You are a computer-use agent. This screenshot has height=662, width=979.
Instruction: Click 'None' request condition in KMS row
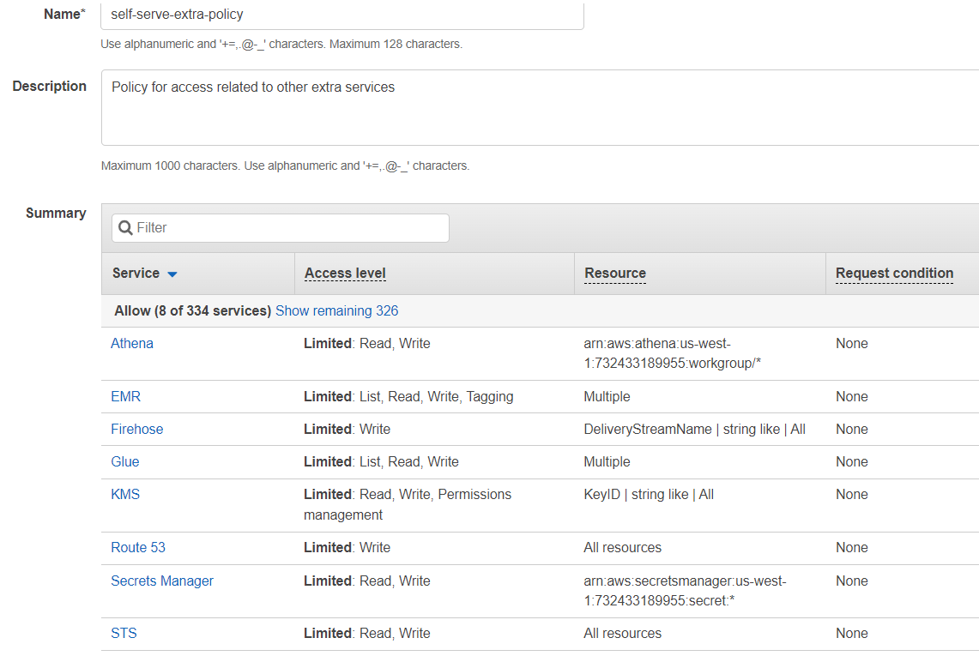[x=852, y=494]
